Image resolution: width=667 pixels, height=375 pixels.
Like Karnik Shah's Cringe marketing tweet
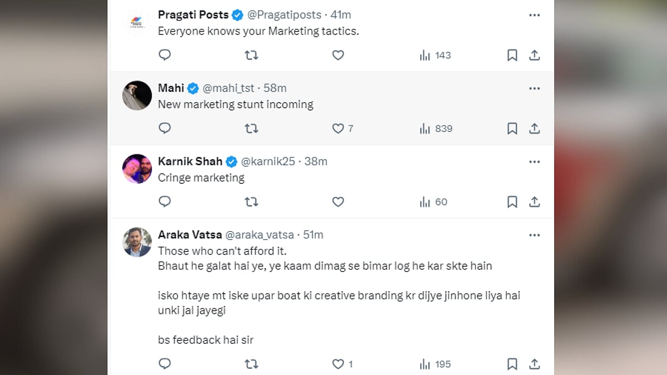tap(338, 202)
